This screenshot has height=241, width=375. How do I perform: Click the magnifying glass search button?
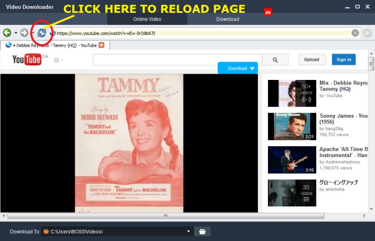click(x=275, y=60)
